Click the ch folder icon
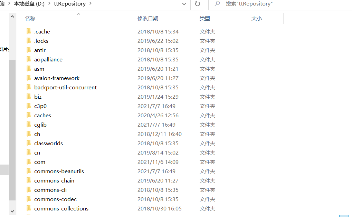This screenshot has width=352, height=217. coord(29,134)
